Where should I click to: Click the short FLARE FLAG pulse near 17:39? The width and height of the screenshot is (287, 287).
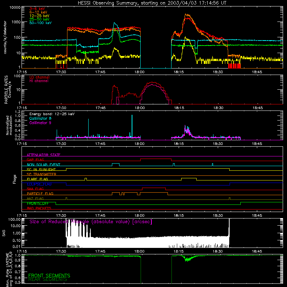tap(86, 179)
